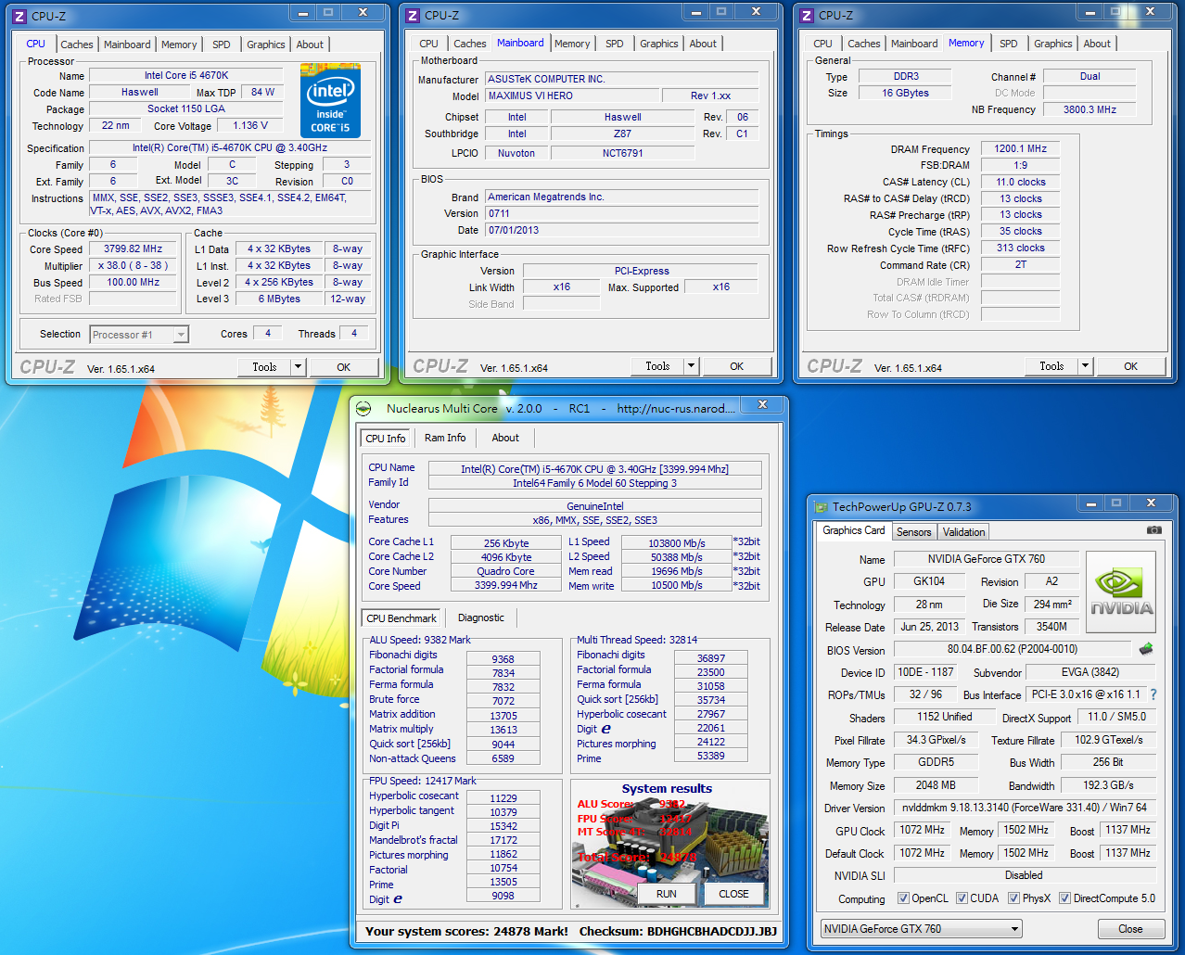Open the Diagnostic tab in Nuclearus
Viewport: 1185px width, 955px height.
point(481,618)
